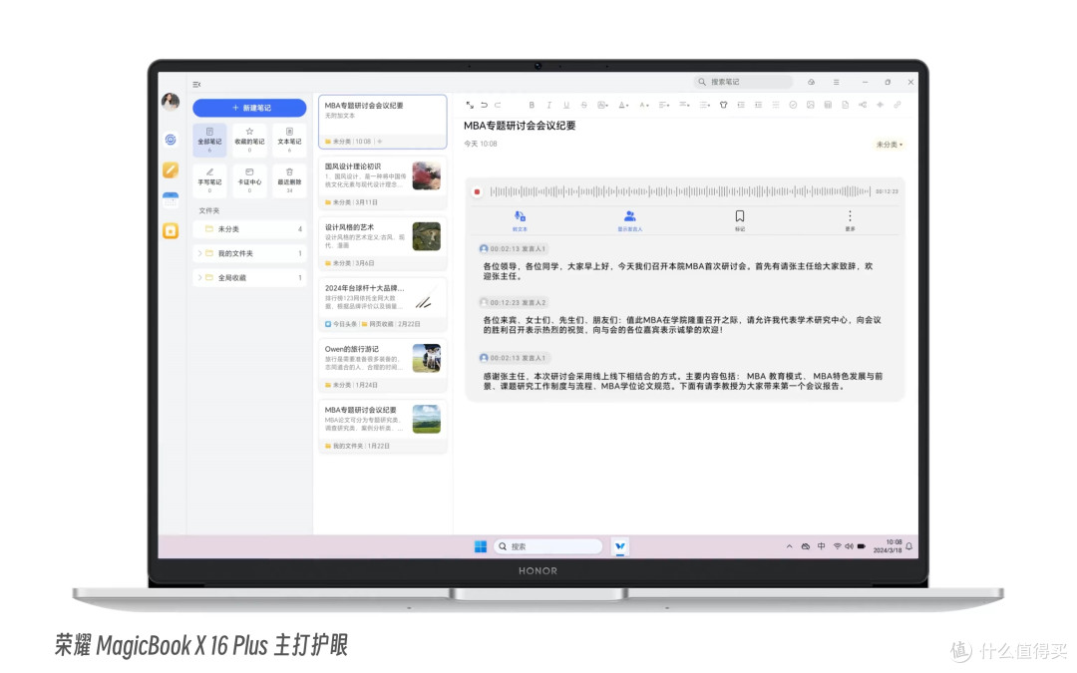Expand the editor to full screen

click(x=469, y=105)
